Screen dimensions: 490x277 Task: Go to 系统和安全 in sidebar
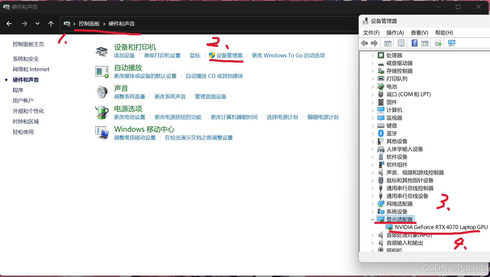pos(26,59)
